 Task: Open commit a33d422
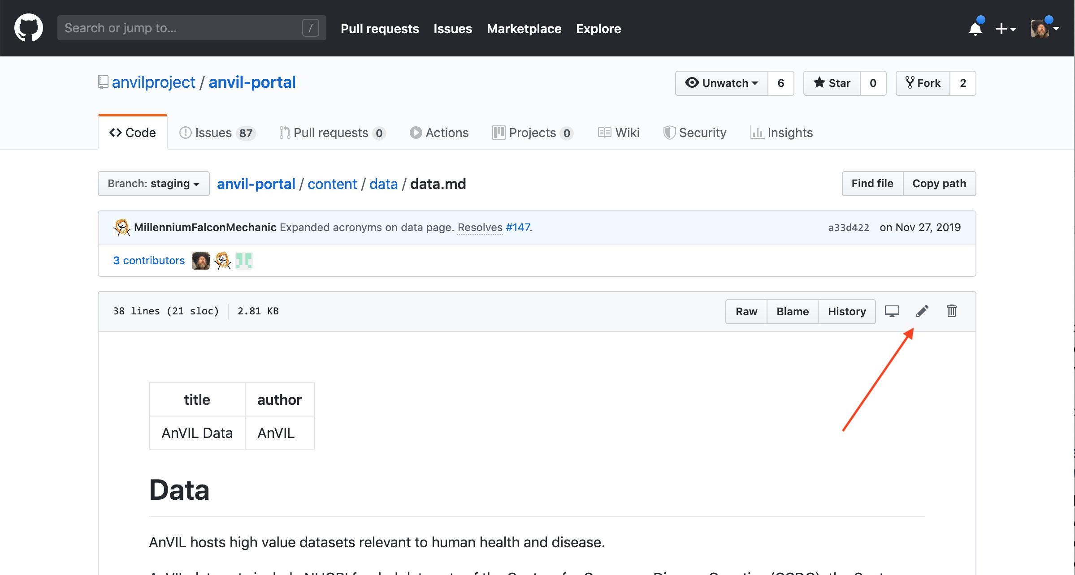(849, 227)
